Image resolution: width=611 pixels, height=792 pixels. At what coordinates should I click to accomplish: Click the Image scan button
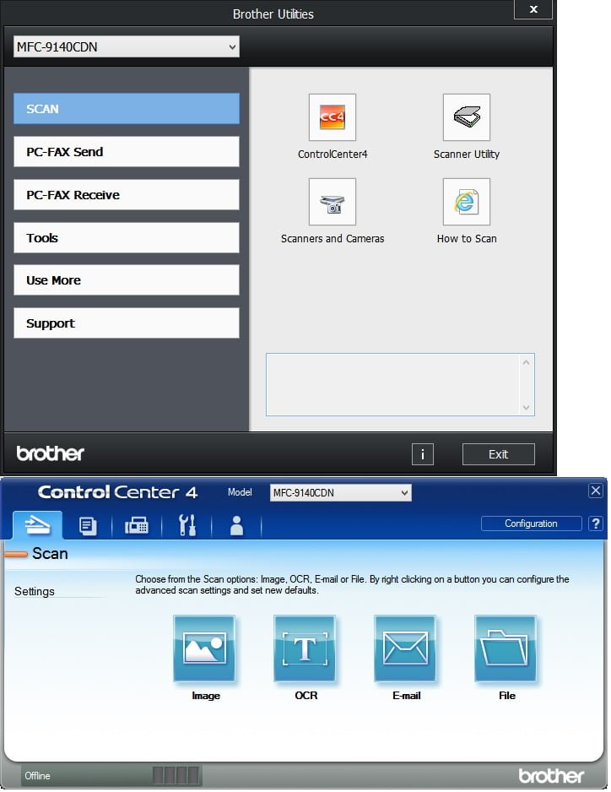[x=204, y=648]
